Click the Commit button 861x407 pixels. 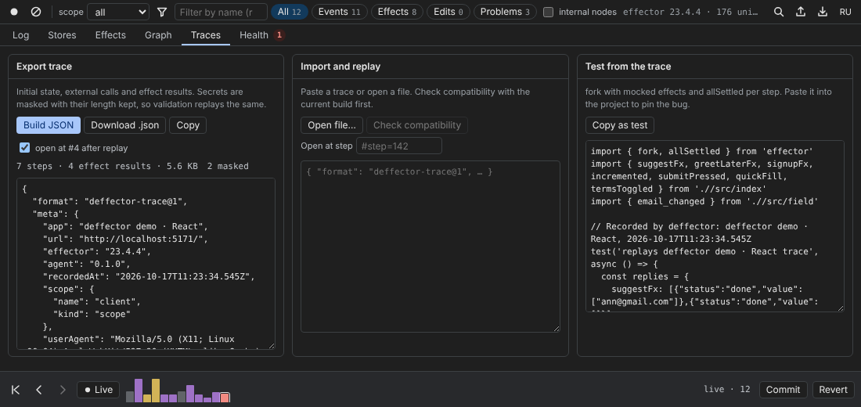[x=783, y=390]
